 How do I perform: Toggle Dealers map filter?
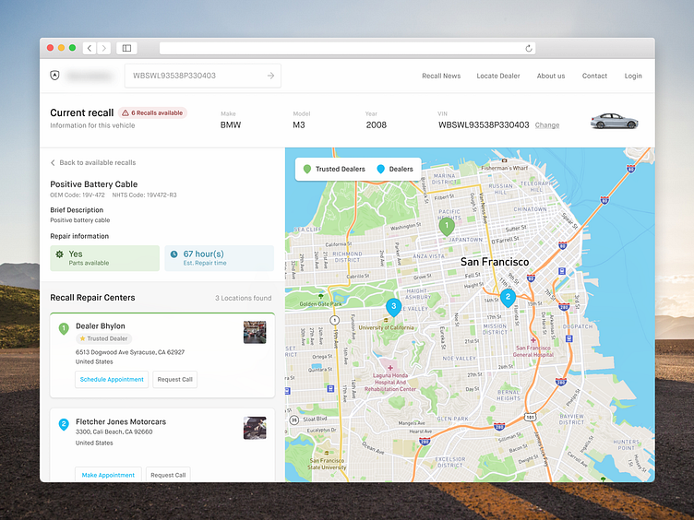pyautogui.click(x=395, y=170)
